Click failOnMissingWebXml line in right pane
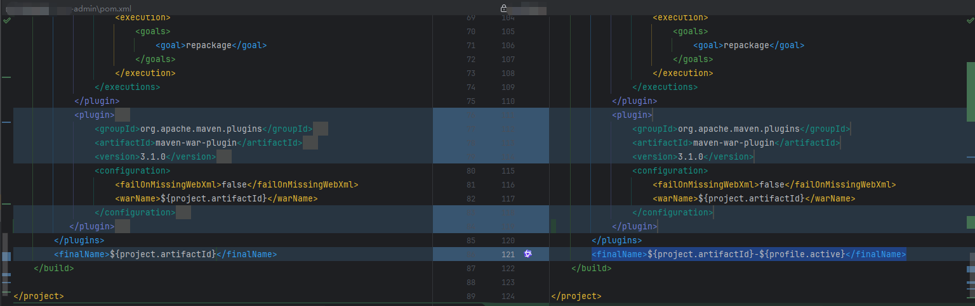Image resolution: width=975 pixels, height=306 pixels. click(774, 185)
